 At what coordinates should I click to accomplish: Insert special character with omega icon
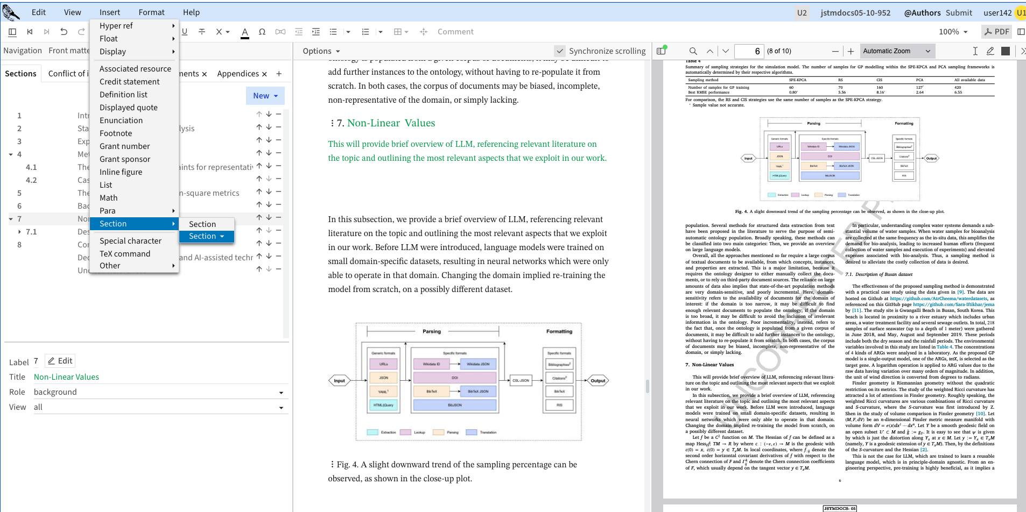coord(262,32)
